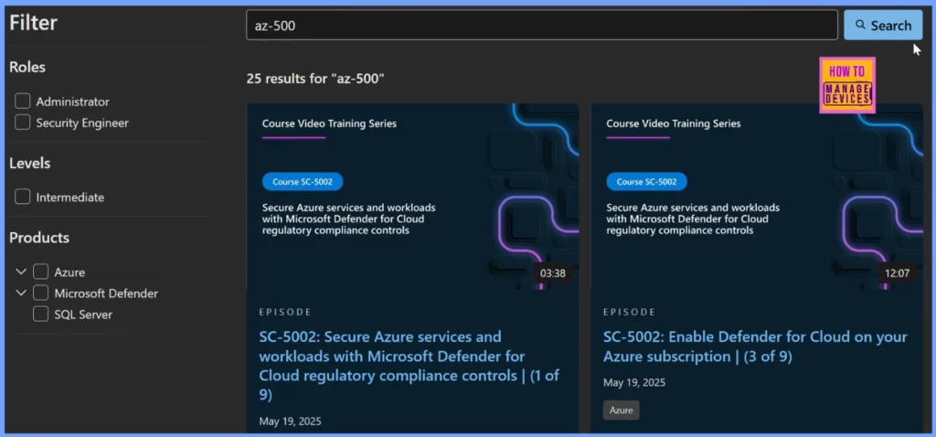Click the May 19, 2025 date on the first card

[290, 421]
